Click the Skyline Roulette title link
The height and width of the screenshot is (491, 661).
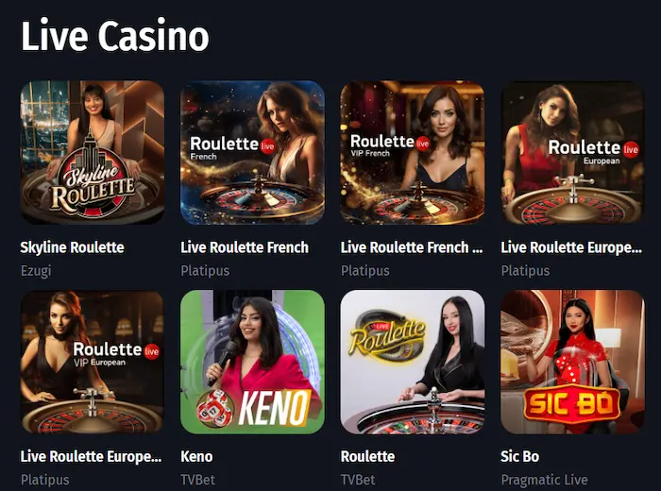pos(72,247)
